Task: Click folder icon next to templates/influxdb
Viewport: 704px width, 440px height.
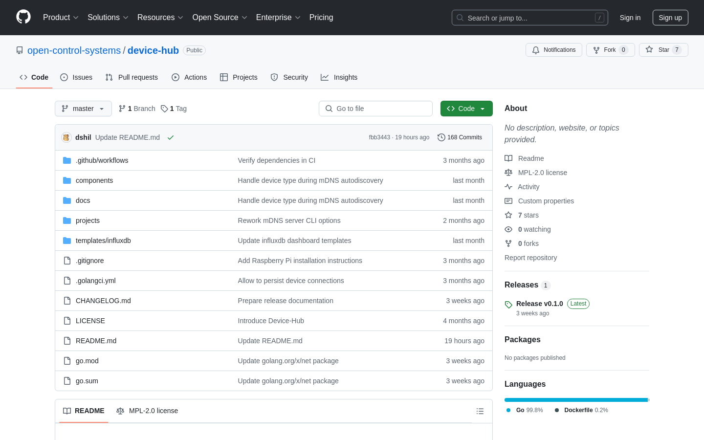Action: [x=67, y=241]
